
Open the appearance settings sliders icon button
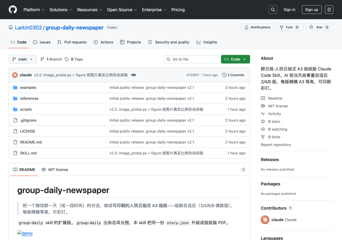(x=329, y=9)
